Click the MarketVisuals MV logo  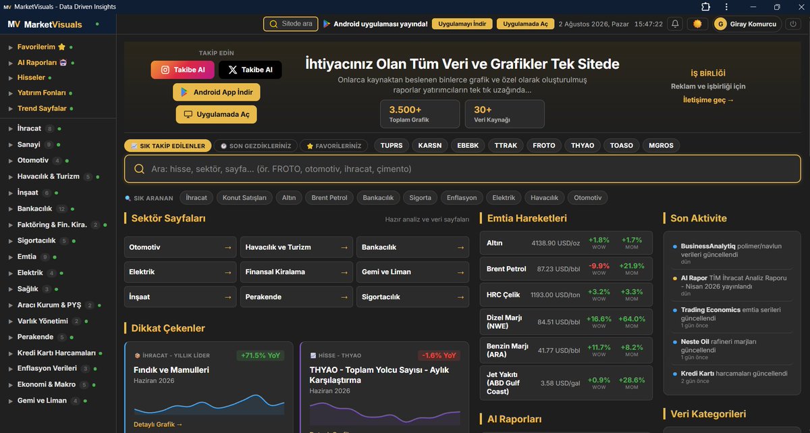[45, 24]
